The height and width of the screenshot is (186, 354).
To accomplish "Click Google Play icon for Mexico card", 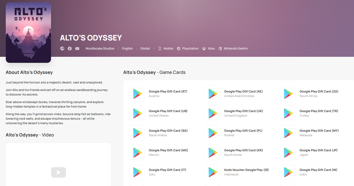I will point(137,153).
